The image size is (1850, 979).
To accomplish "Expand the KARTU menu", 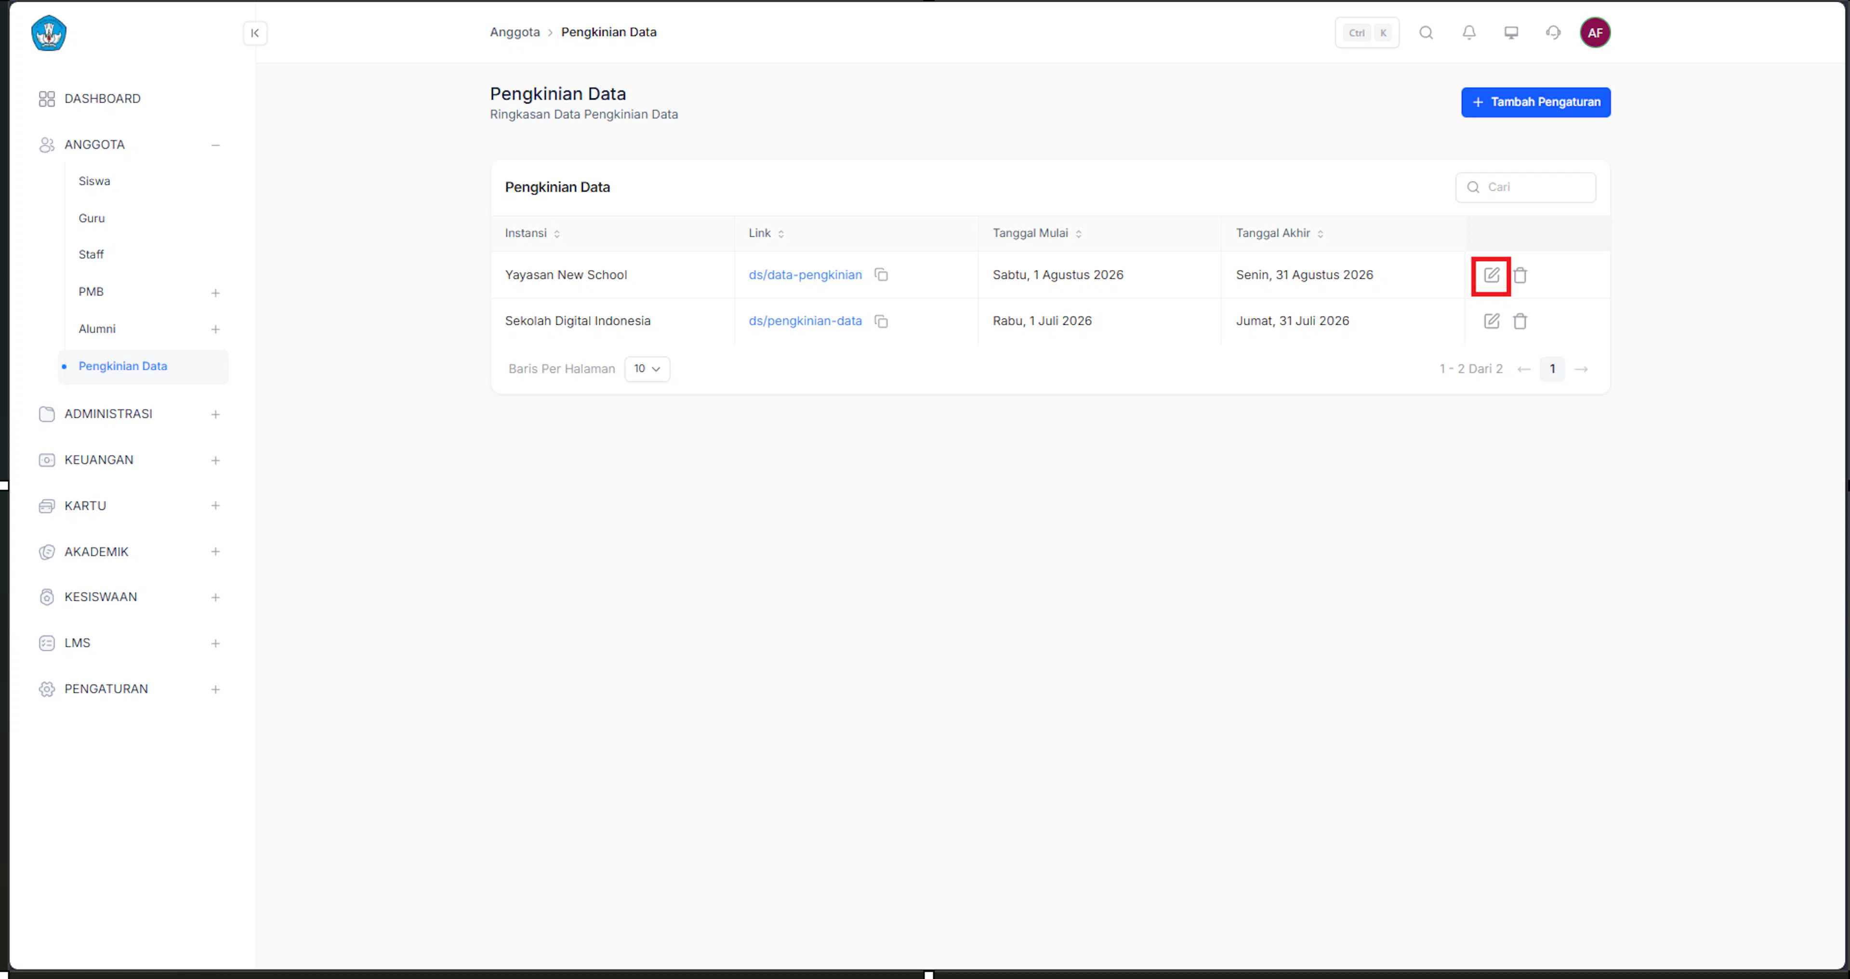I will coord(215,506).
